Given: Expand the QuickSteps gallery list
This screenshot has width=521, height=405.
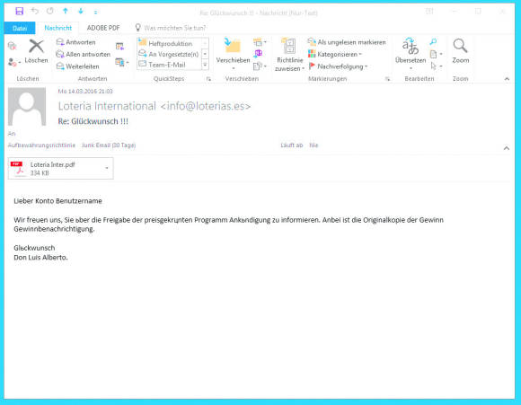Looking at the screenshot, I should 205,65.
